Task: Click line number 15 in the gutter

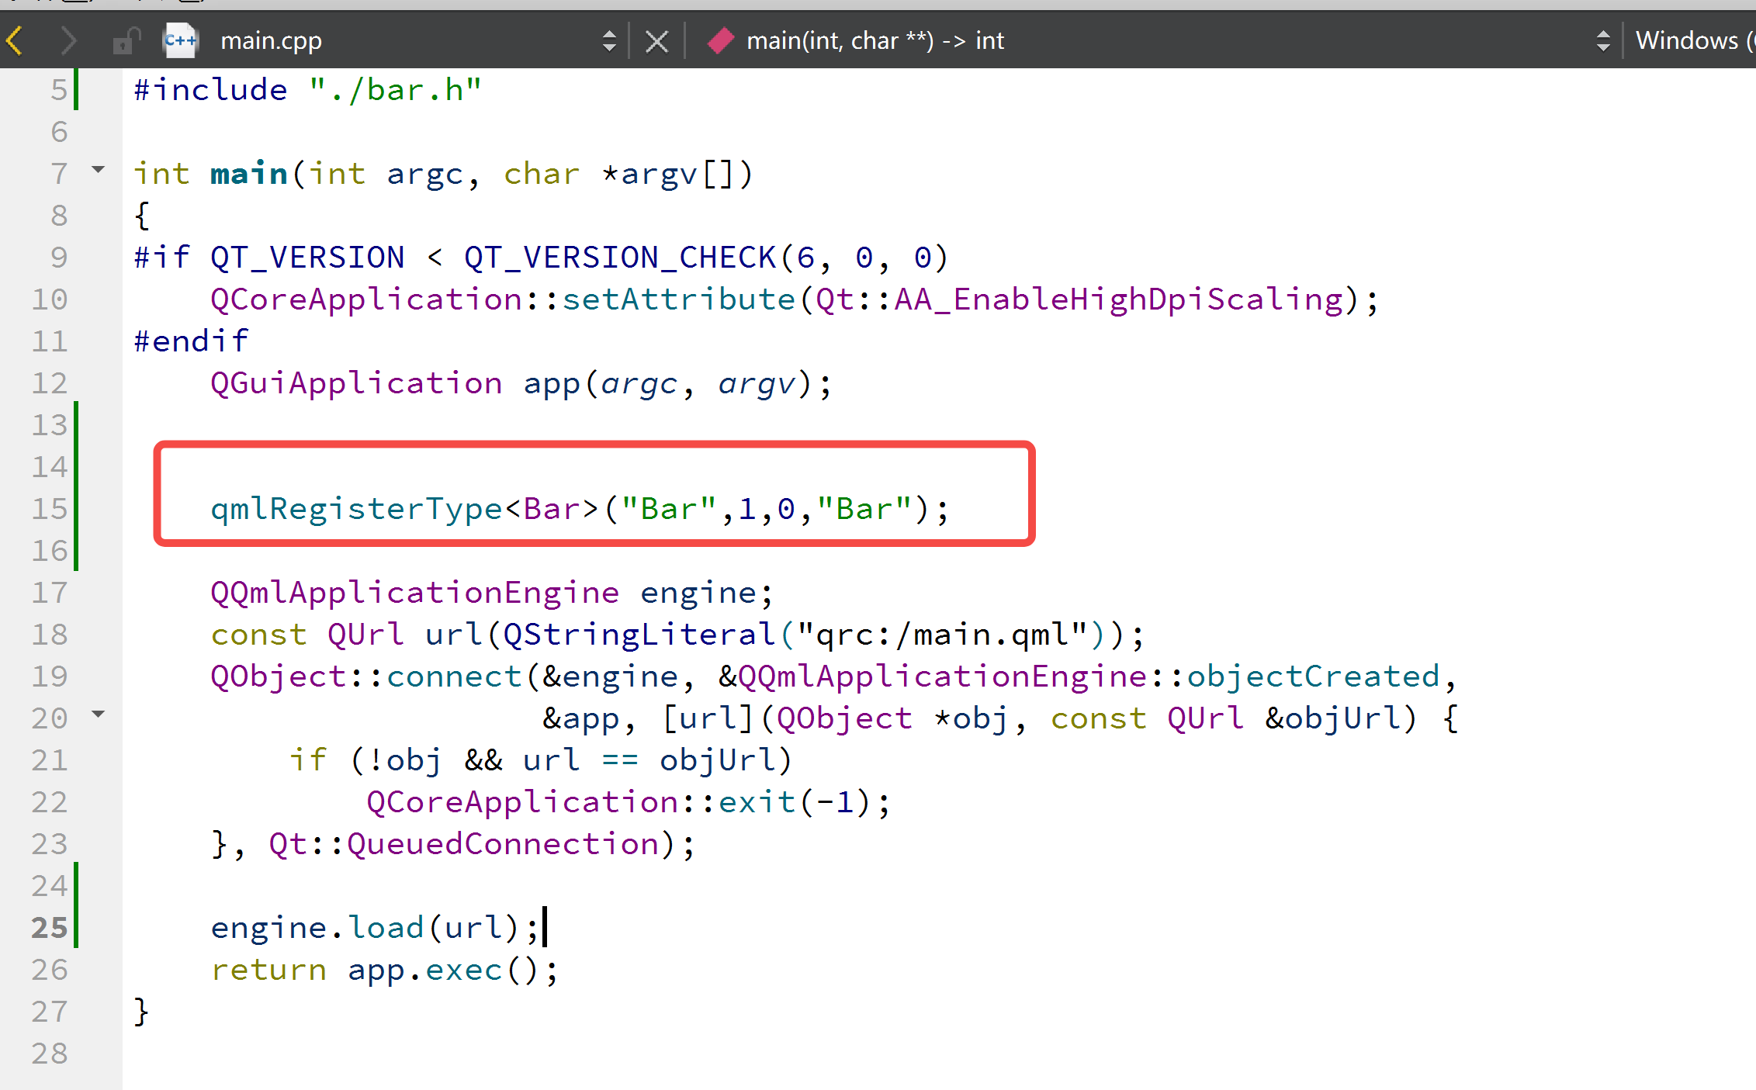Action: [x=50, y=509]
